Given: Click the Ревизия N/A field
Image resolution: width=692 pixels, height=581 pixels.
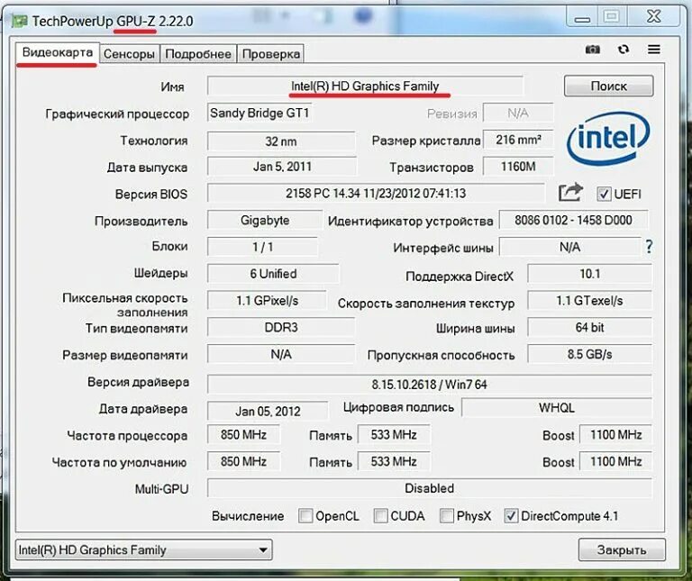Looking at the screenshot, I should [518, 113].
